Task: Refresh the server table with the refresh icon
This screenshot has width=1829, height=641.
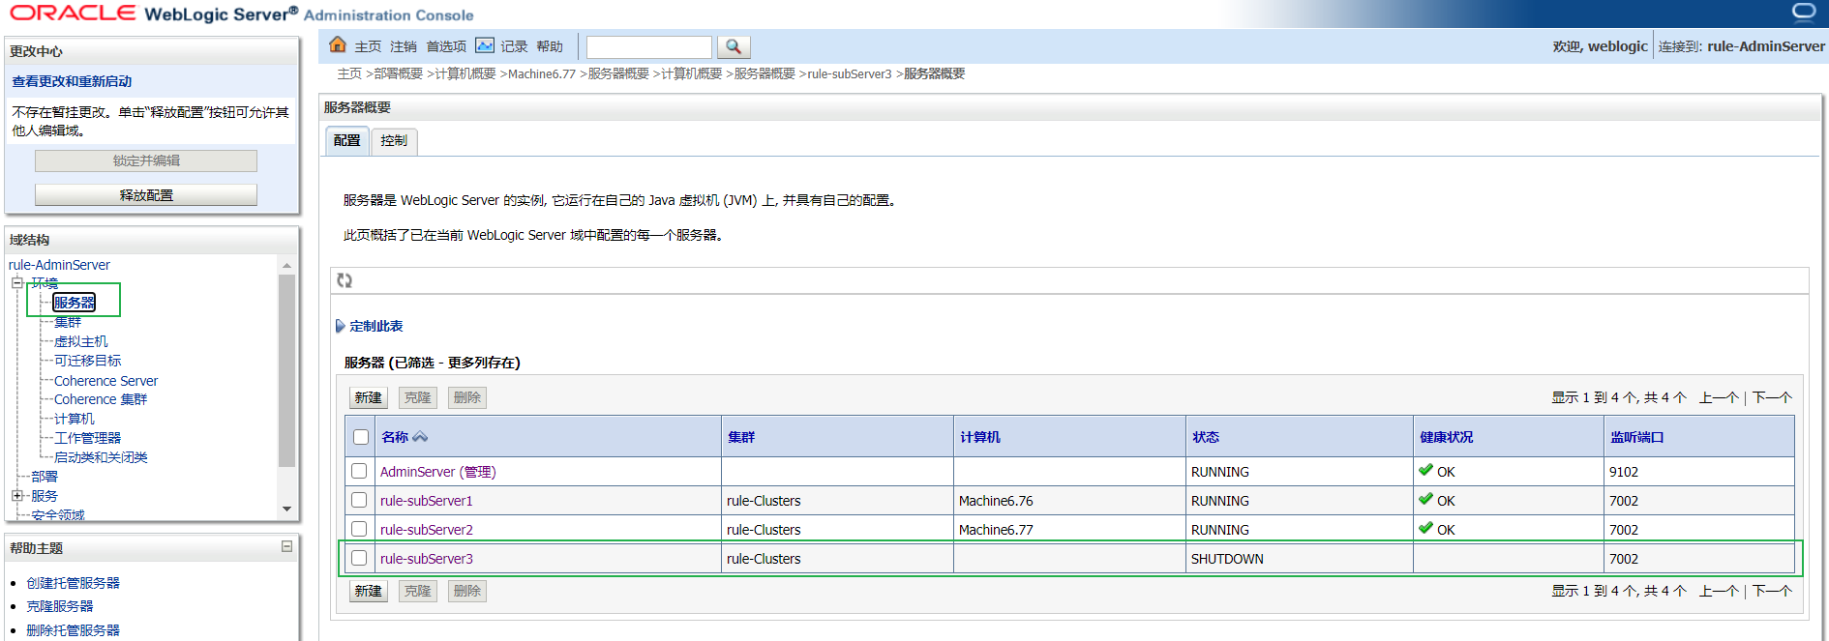Action: tap(345, 280)
